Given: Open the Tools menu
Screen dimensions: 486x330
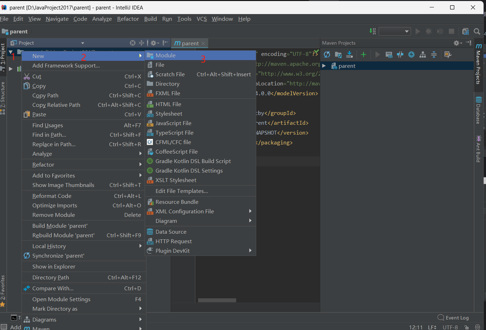Looking at the screenshot, I should click(184, 19).
